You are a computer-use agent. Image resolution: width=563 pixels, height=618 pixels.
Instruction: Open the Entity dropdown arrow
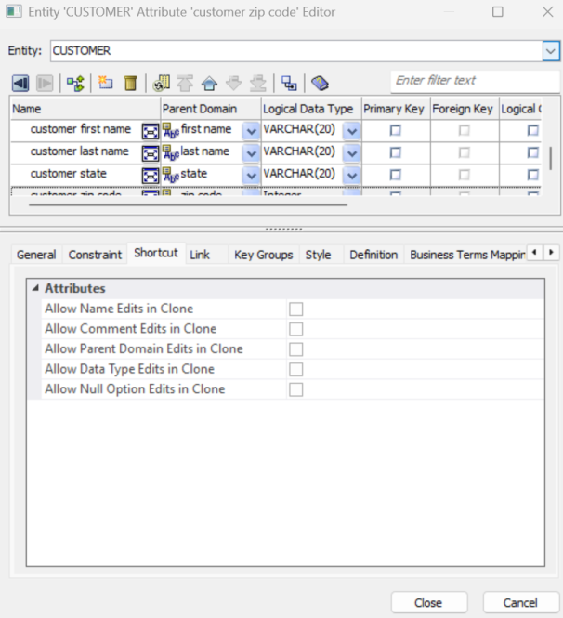551,51
